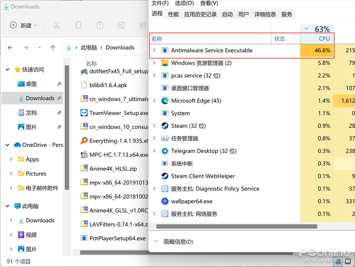Image resolution: width=355 pixels, height=267 pixels.
Task: Click Task Manager horizontal scrollbar
Action: coord(237,226)
